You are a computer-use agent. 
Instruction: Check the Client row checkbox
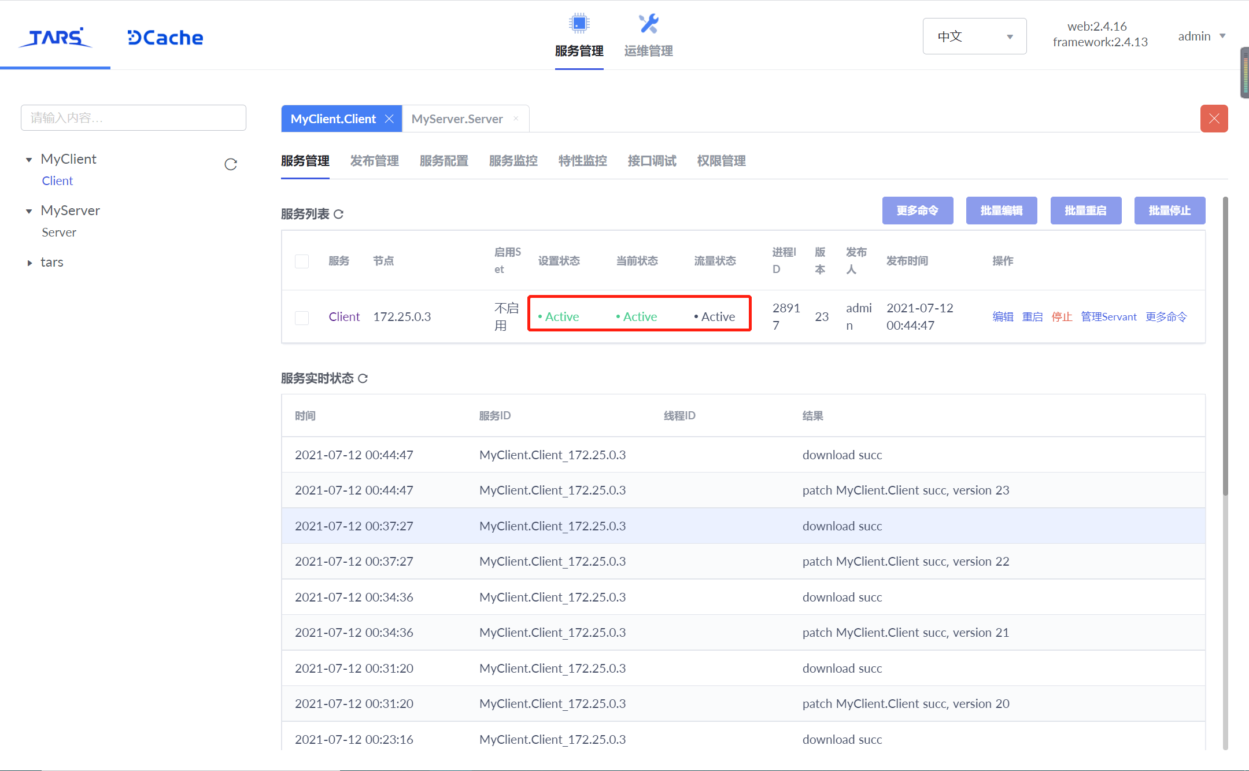302,317
